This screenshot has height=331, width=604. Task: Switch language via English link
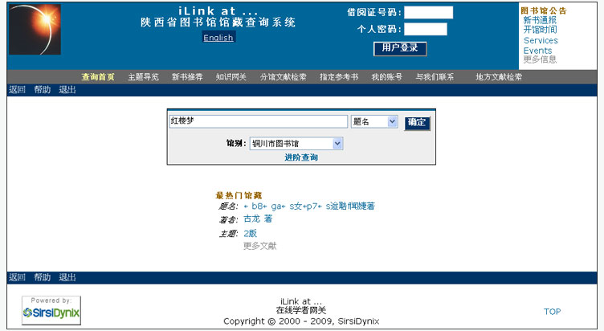218,38
